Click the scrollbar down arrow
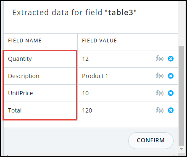The height and width of the screenshot is (157, 187). pyautogui.click(x=181, y=149)
